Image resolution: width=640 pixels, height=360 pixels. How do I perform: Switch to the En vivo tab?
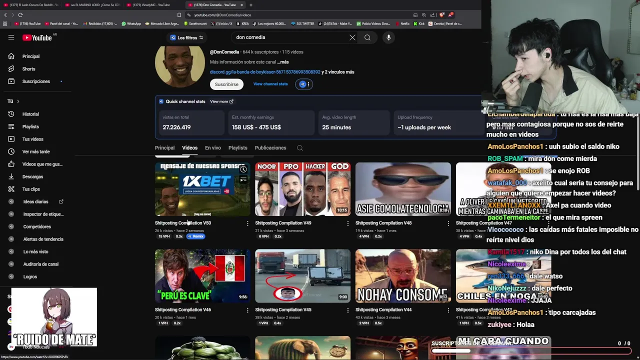coord(213,148)
